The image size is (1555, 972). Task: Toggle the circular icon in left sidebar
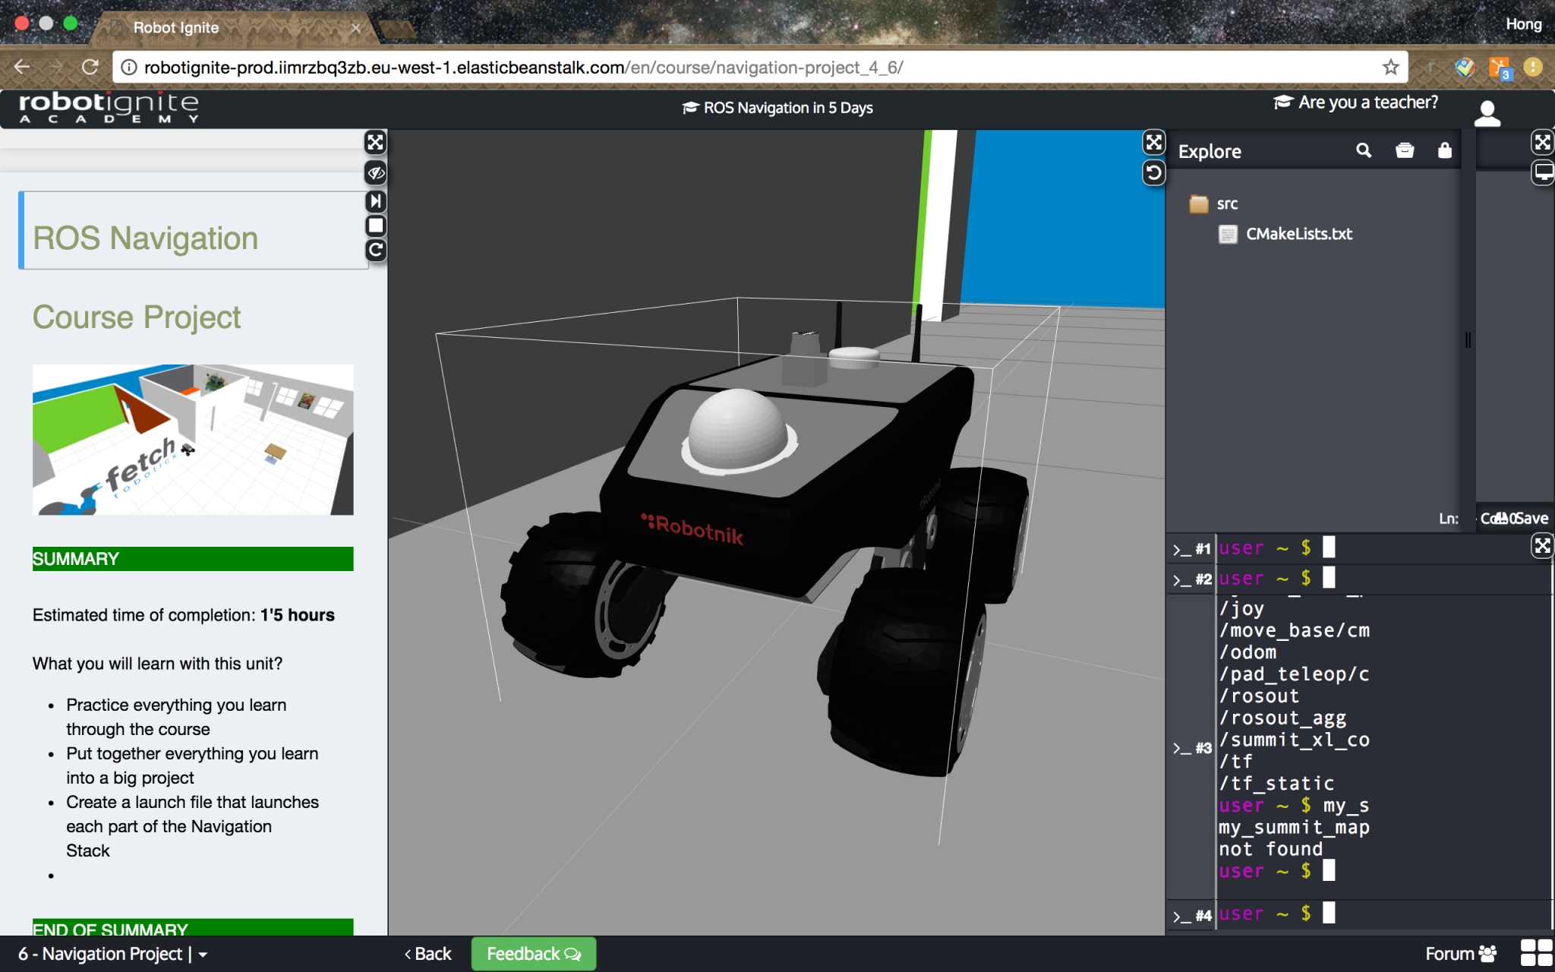coord(376,248)
